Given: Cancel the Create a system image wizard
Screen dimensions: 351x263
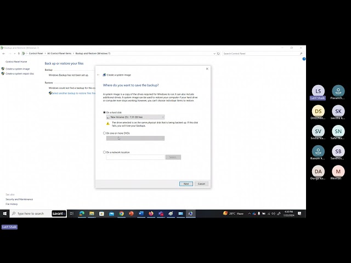Looking at the screenshot, I should pyautogui.click(x=201, y=184).
